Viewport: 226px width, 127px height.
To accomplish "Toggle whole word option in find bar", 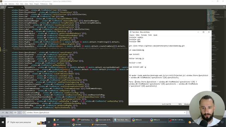I will pyautogui.click(x=11, y=113).
